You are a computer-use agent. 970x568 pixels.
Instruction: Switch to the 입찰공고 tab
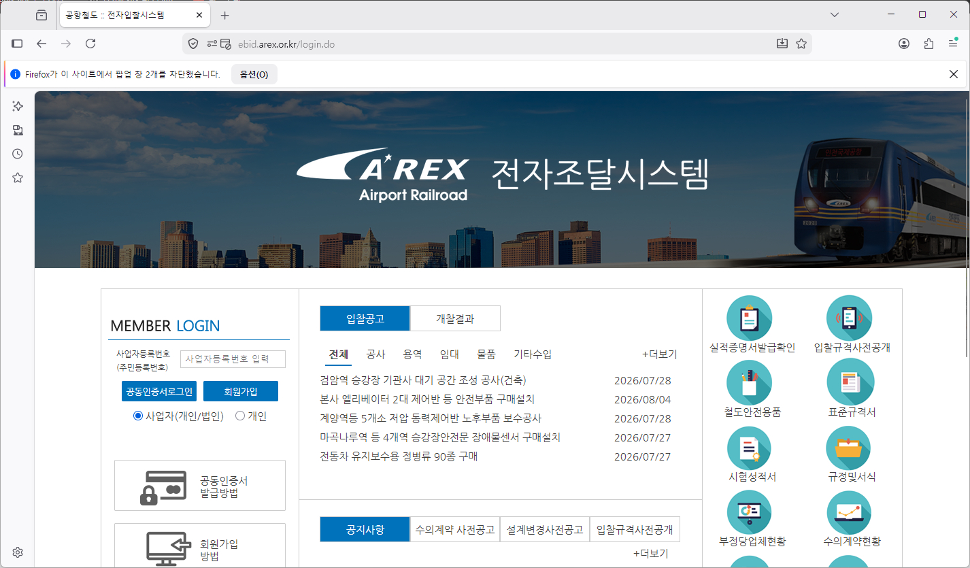(x=365, y=318)
